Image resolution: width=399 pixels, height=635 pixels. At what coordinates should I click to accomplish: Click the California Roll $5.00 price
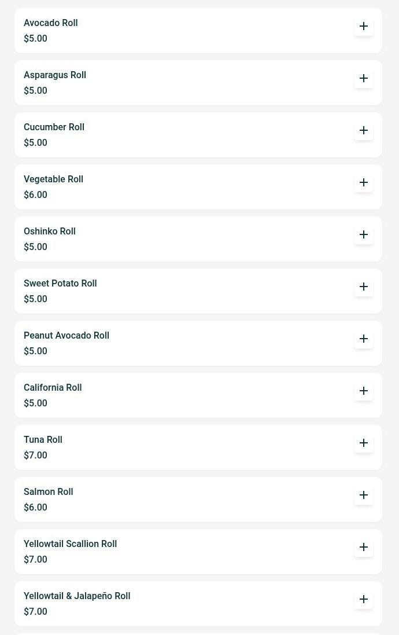click(x=35, y=403)
